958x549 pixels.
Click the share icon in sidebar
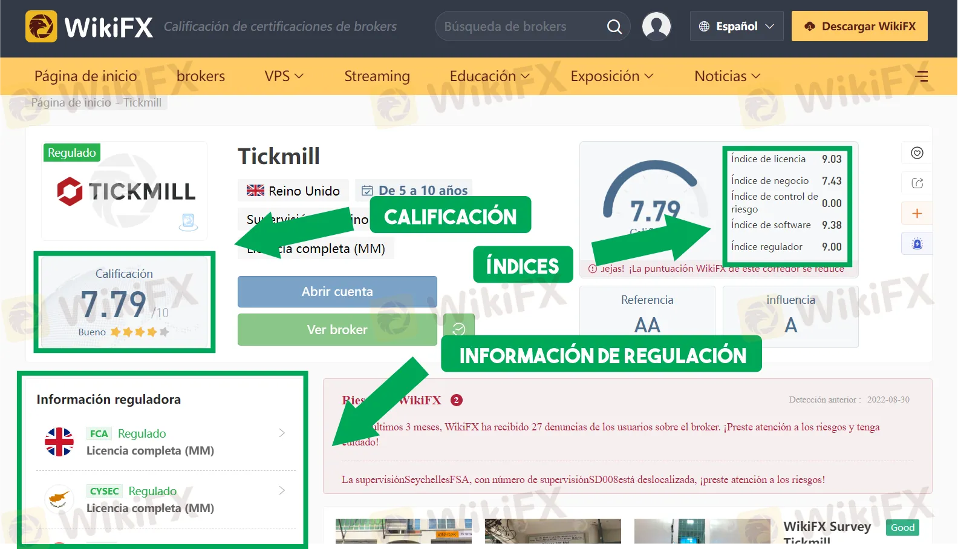(917, 183)
